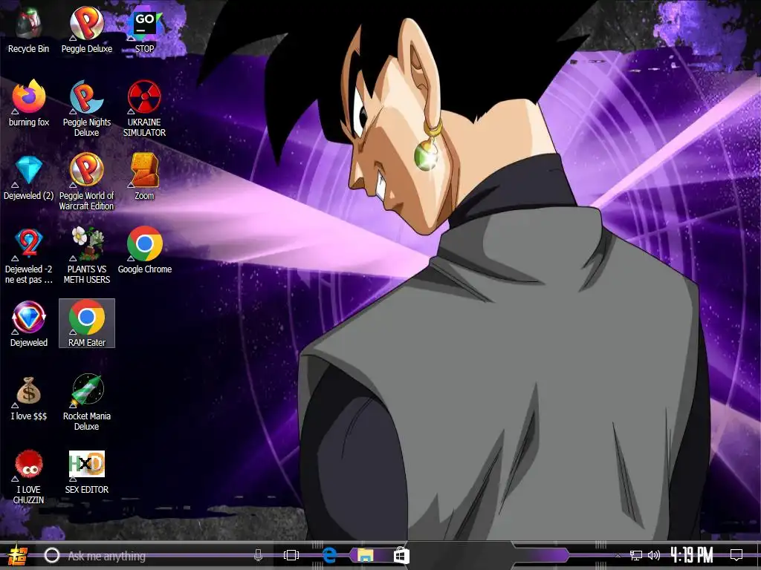The image size is (761, 570).
Task: Click the Peggle World of Warcraft Edition icon
Action: pos(86,183)
